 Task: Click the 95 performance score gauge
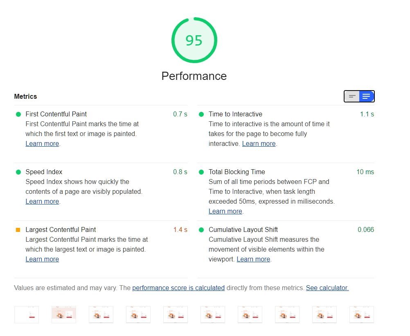pyautogui.click(x=194, y=40)
